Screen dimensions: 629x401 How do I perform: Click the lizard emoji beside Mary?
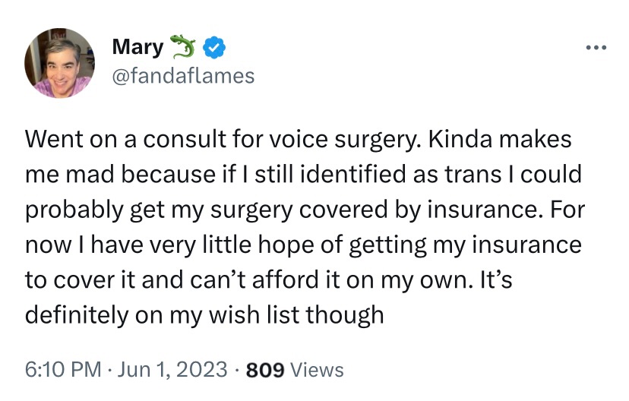[182, 48]
